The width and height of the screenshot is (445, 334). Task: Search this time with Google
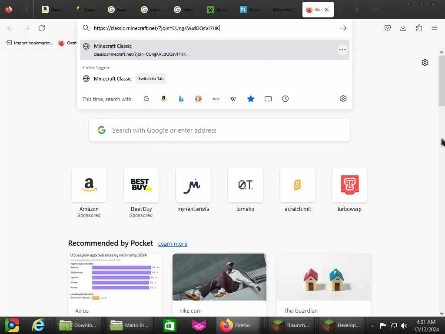tap(146, 99)
